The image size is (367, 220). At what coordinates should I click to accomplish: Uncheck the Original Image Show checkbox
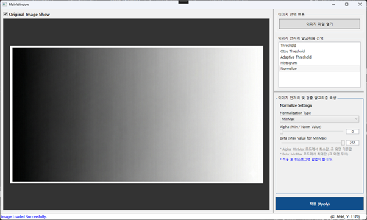click(x=5, y=15)
